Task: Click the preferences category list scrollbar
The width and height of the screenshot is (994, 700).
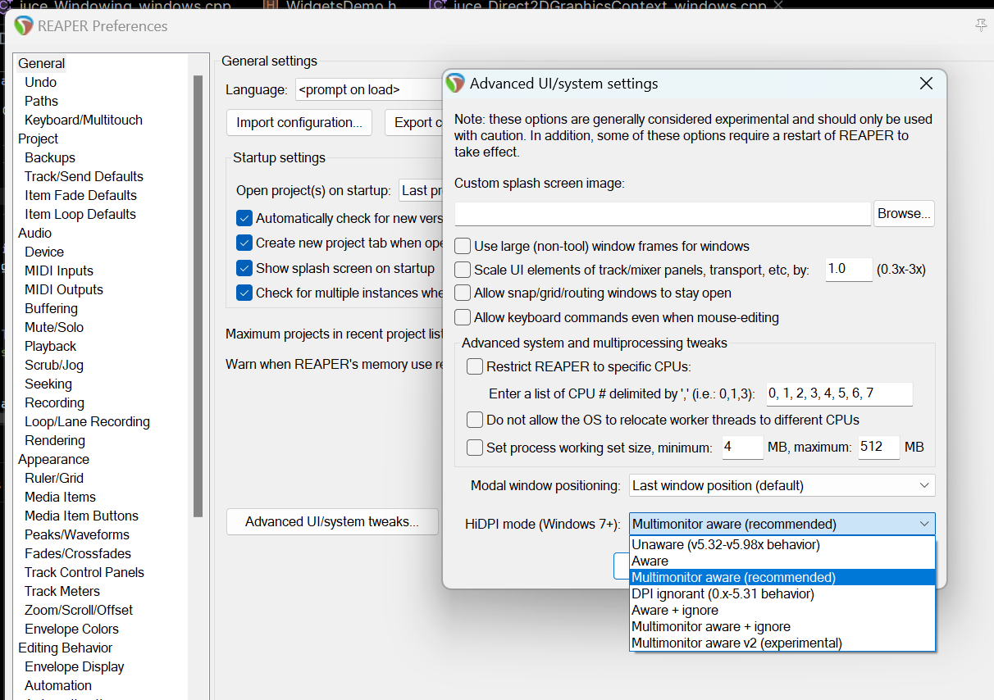Action: [x=198, y=295]
